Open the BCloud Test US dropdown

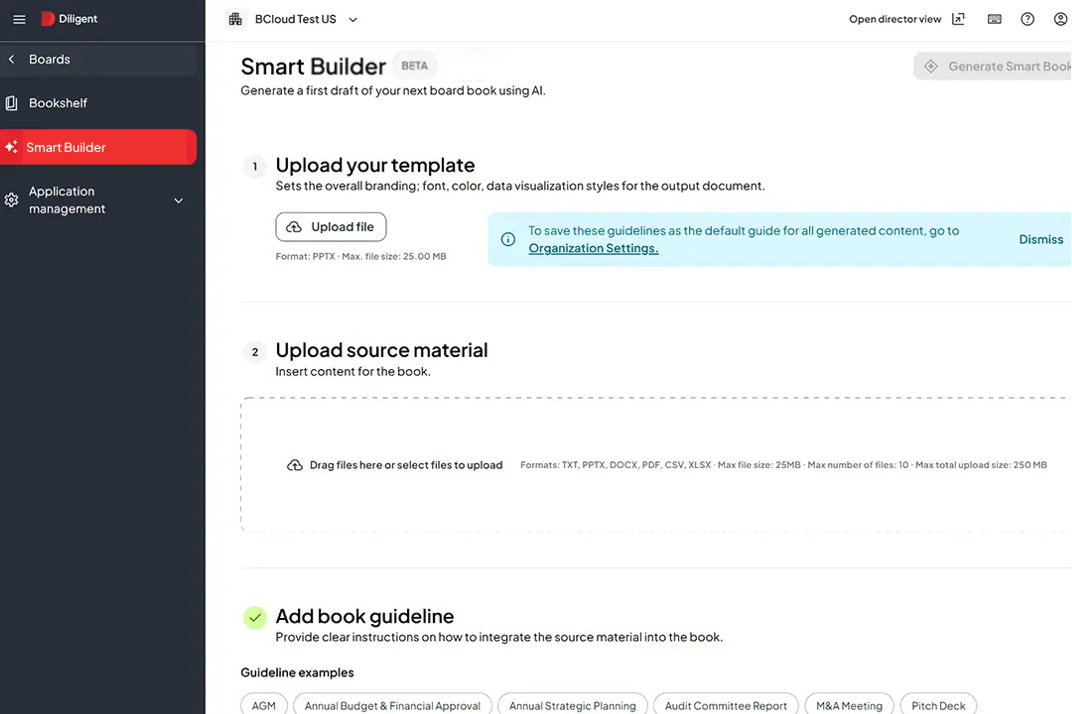(353, 20)
